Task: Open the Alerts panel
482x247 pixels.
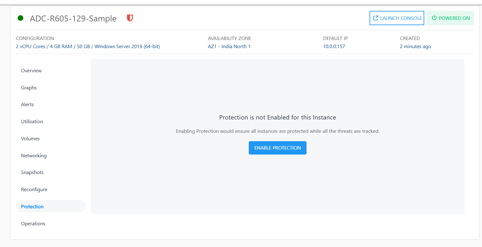Action: (27, 104)
